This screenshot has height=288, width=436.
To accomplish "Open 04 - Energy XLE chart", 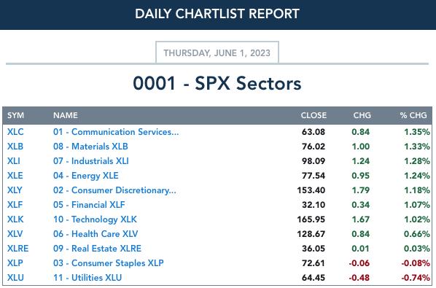I will pyautogui.click(x=86, y=176).
